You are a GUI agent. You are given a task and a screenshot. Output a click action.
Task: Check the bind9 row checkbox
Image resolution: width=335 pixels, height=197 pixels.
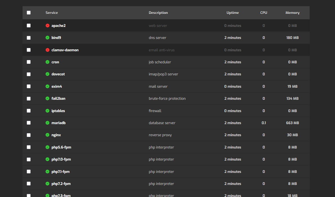29,38
